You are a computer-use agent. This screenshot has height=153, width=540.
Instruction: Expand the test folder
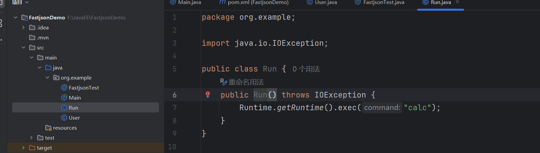pos(32,138)
